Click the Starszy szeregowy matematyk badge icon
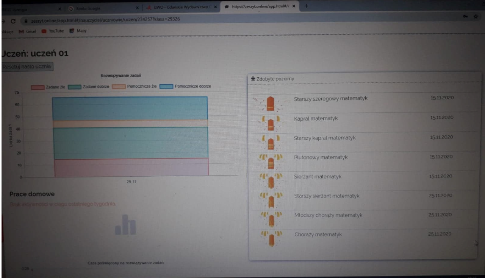 click(x=270, y=103)
